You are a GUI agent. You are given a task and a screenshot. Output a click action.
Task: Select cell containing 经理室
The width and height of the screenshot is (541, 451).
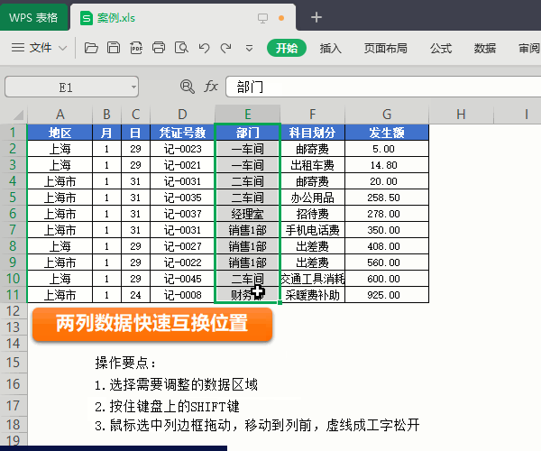247,214
